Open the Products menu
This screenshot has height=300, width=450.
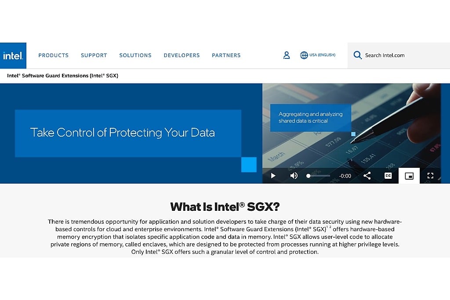[53, 55]
